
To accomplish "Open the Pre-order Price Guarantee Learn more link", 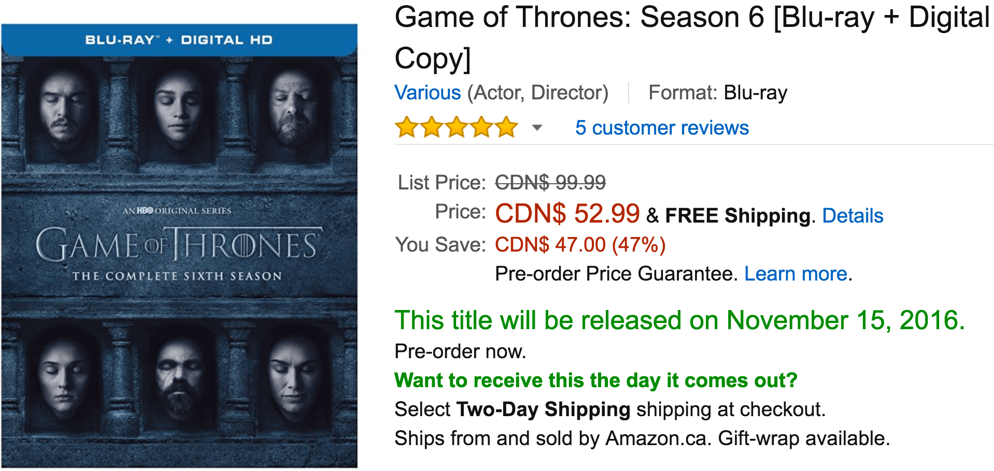I will click(796, 274).
